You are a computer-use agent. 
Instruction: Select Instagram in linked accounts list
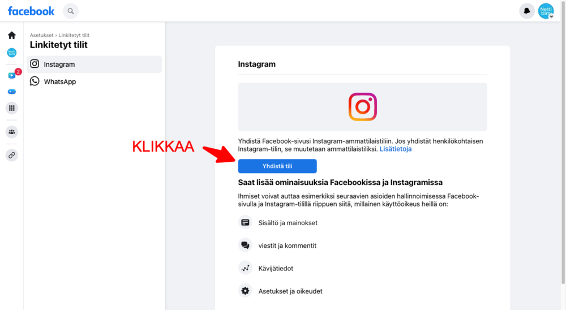coord(94,64)
